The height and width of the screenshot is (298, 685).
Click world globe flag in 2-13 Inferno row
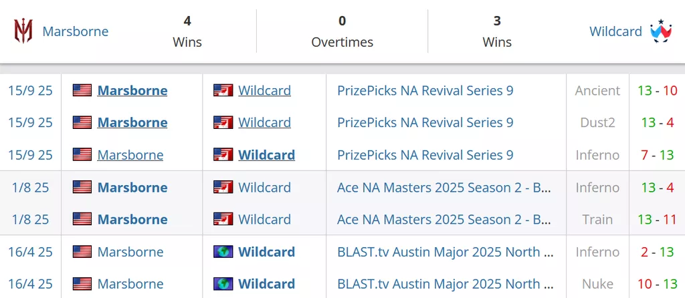click(223, 252)
